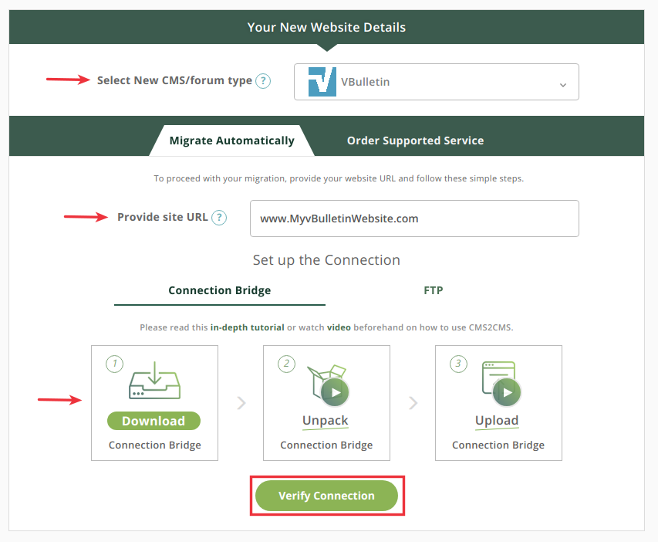Click the Verify Connection button

coord(326,496)
